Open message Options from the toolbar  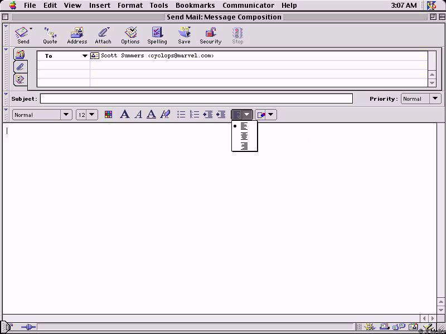click(x=130, y=36)
